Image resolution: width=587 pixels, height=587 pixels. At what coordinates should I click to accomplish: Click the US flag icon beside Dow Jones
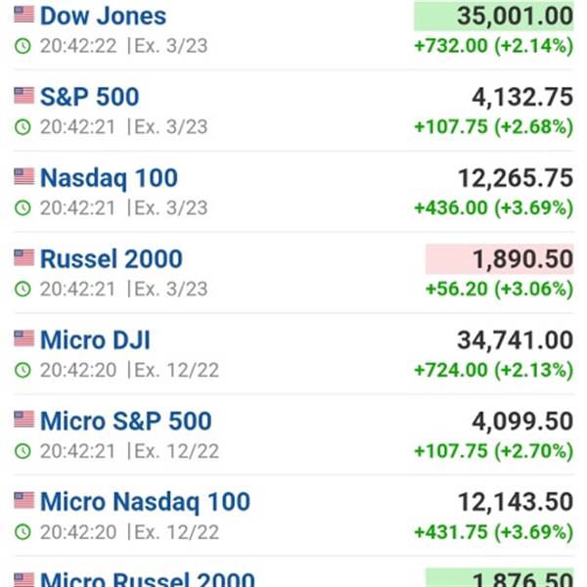(x=23, y=15)
